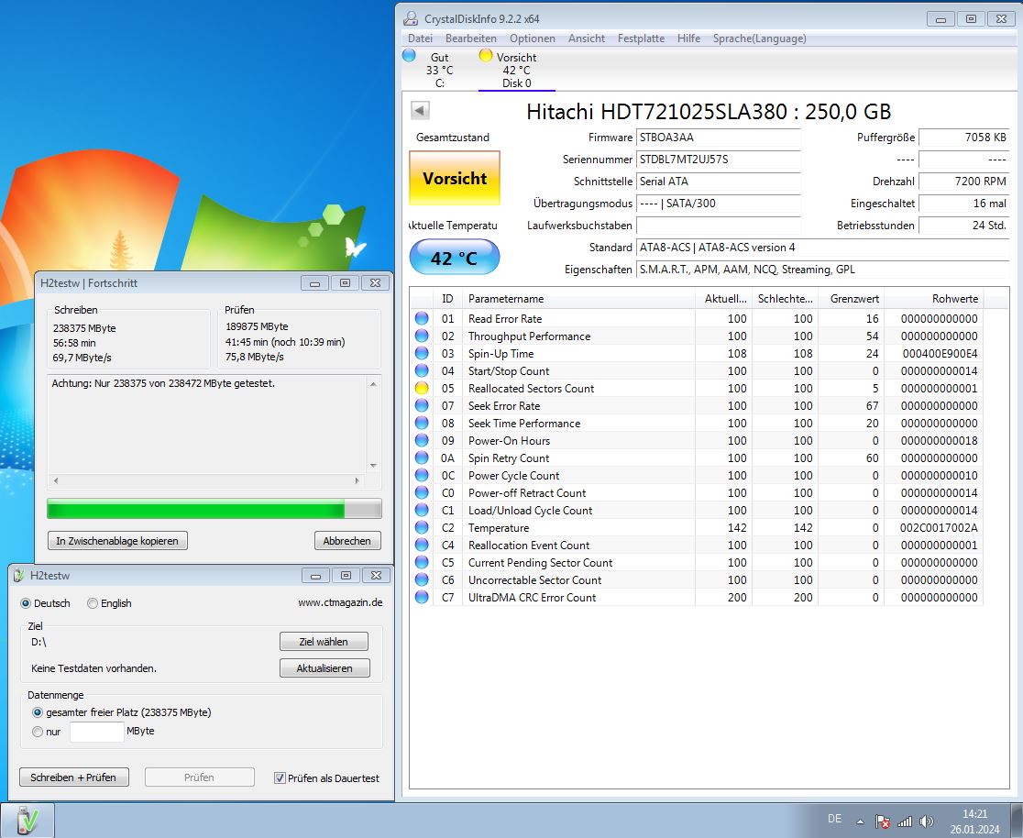
Task: Open the www.ctmagazin.de link
Action: [x=340, y=602]
